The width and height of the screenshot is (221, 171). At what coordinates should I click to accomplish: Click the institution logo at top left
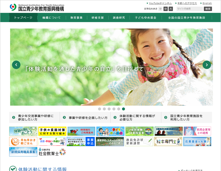(37, 8)
